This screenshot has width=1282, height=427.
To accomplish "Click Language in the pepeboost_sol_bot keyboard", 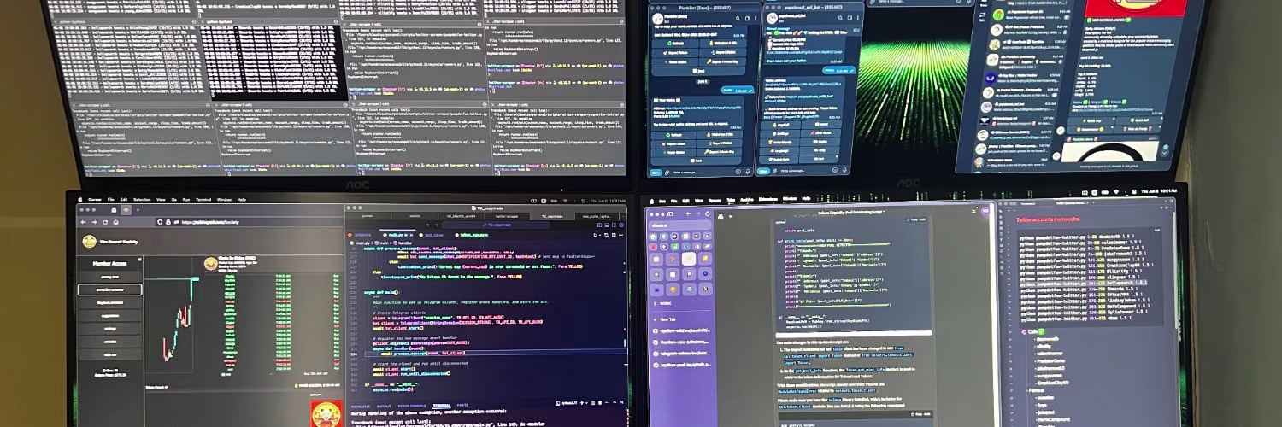I will click(779, 151).
